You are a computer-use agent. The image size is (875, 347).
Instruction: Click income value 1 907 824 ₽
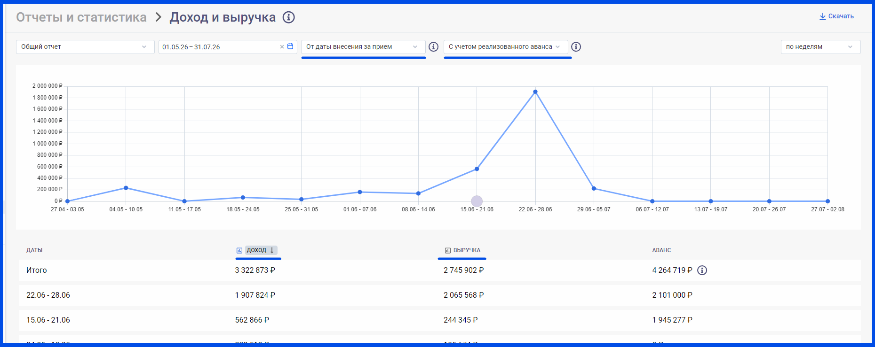point(255,295)
